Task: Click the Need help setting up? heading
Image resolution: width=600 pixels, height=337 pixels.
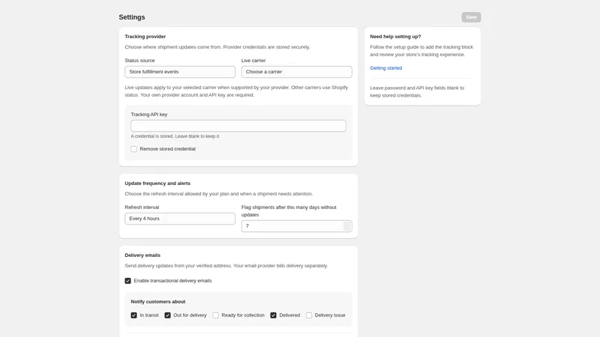Action: tap(395, 37)
